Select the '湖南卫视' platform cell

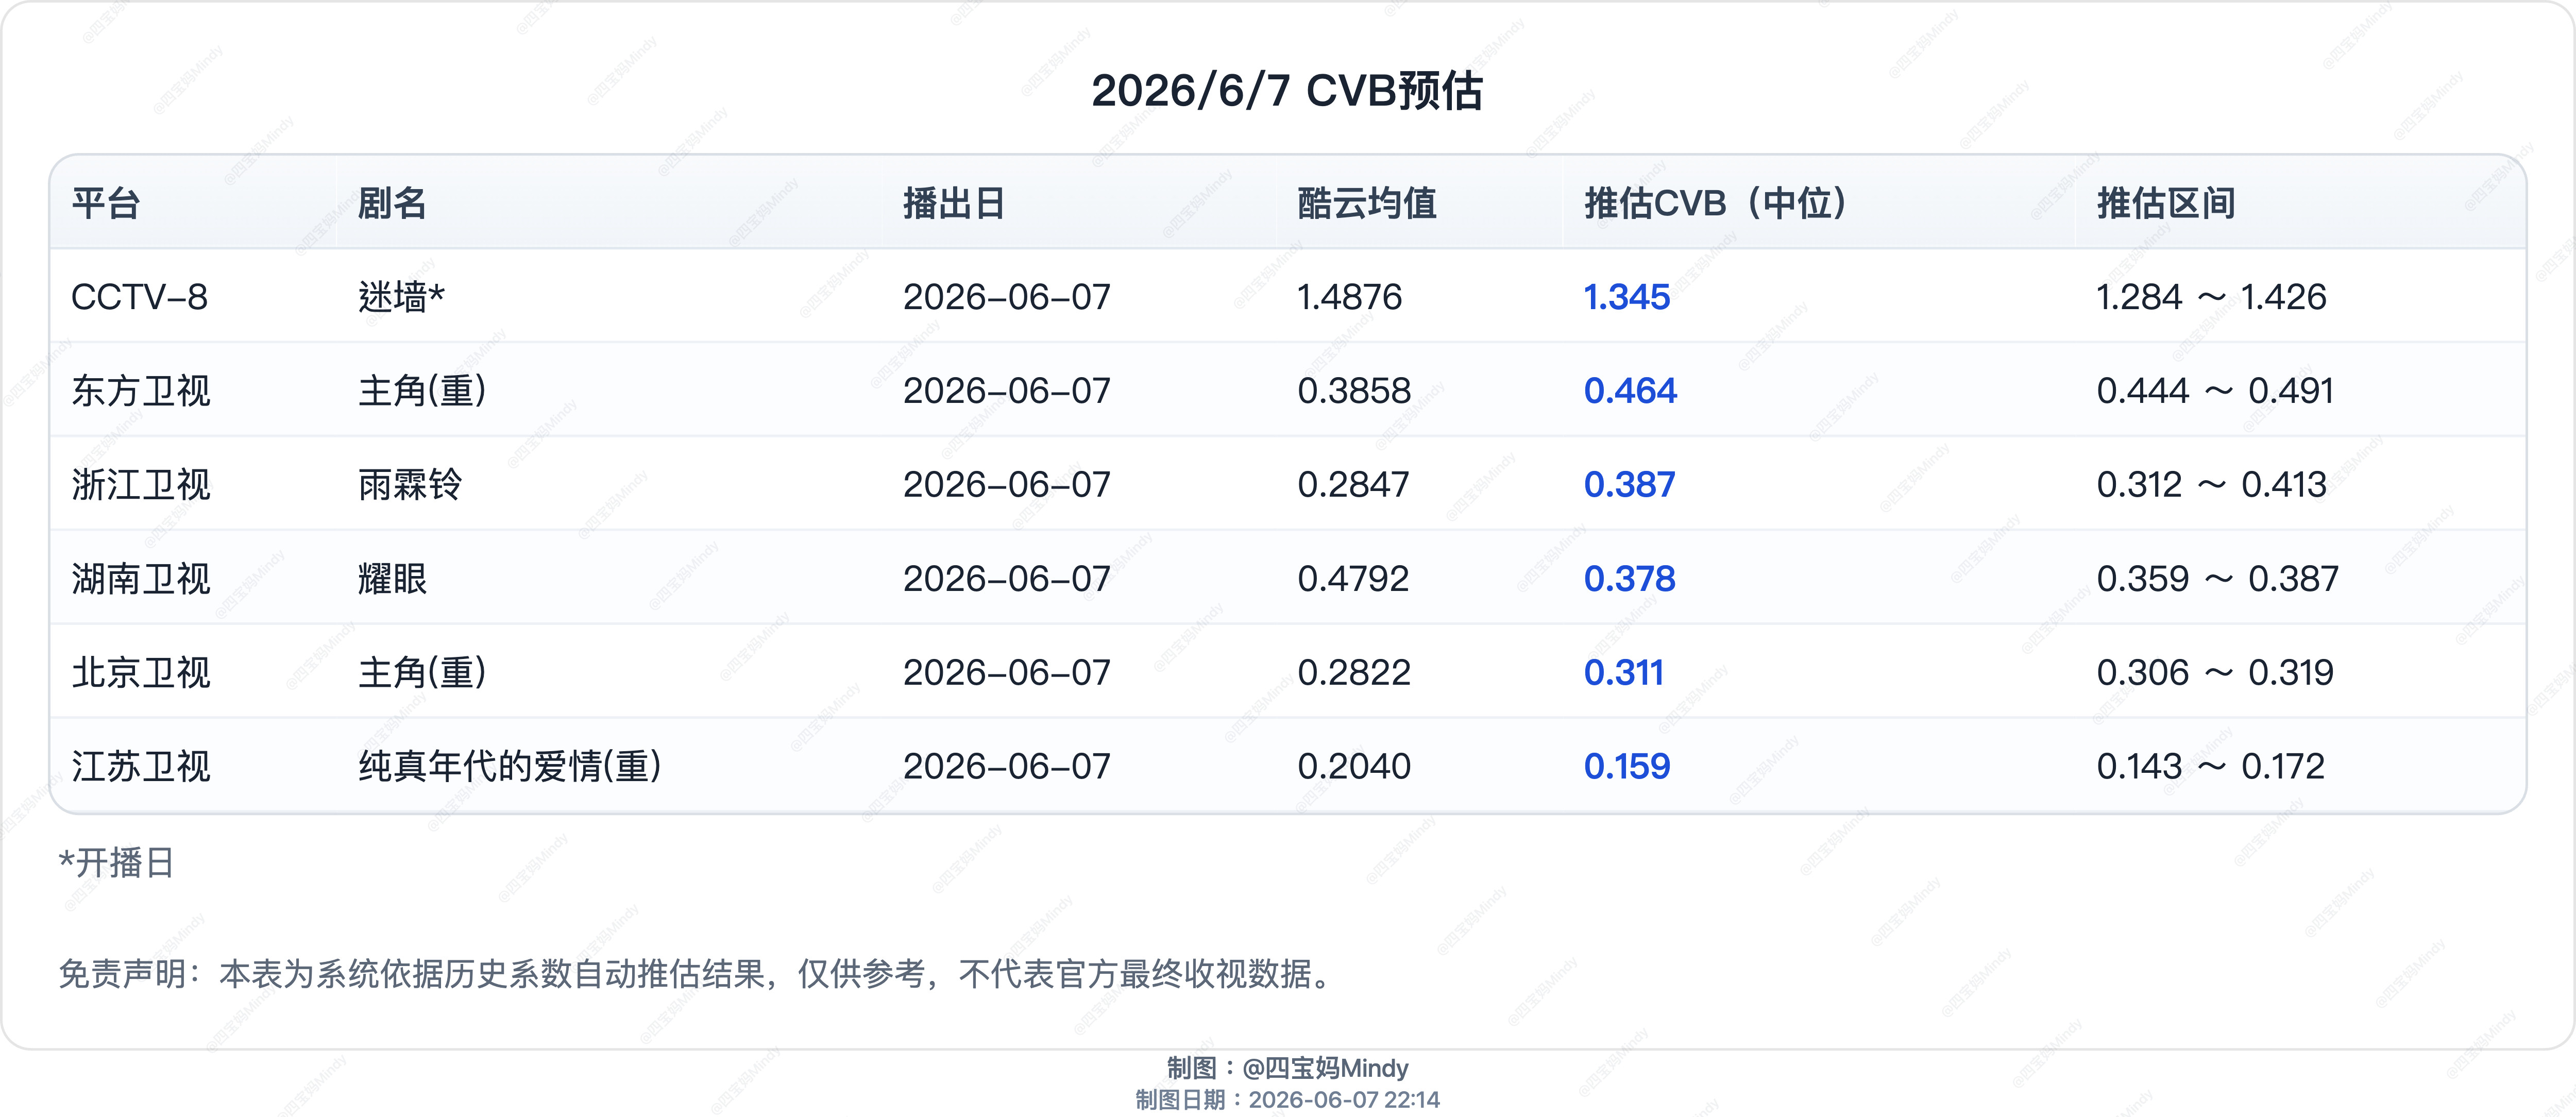(x=141, y=579)
